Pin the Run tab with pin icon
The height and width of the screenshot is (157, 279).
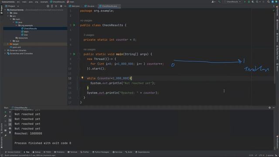(x=6, y=136)
